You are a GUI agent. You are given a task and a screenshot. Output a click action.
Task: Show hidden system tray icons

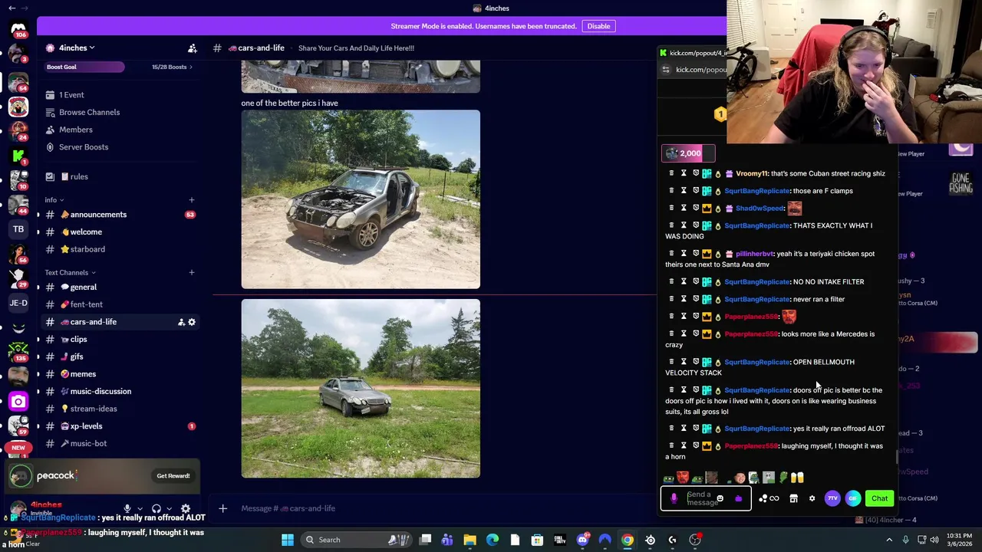889,540
